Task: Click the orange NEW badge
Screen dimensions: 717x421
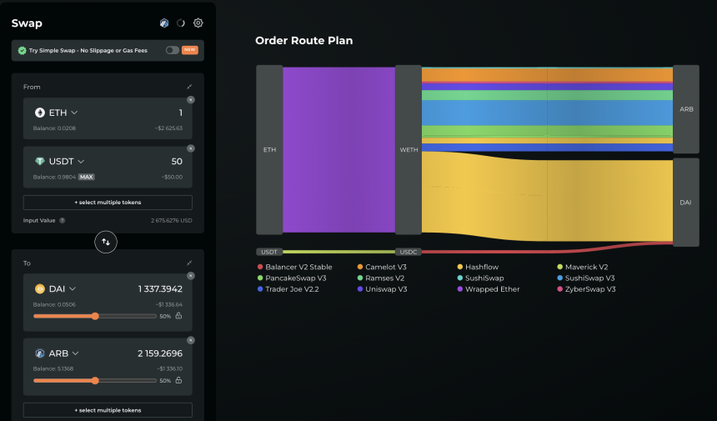Action: [x=190, y=50]
